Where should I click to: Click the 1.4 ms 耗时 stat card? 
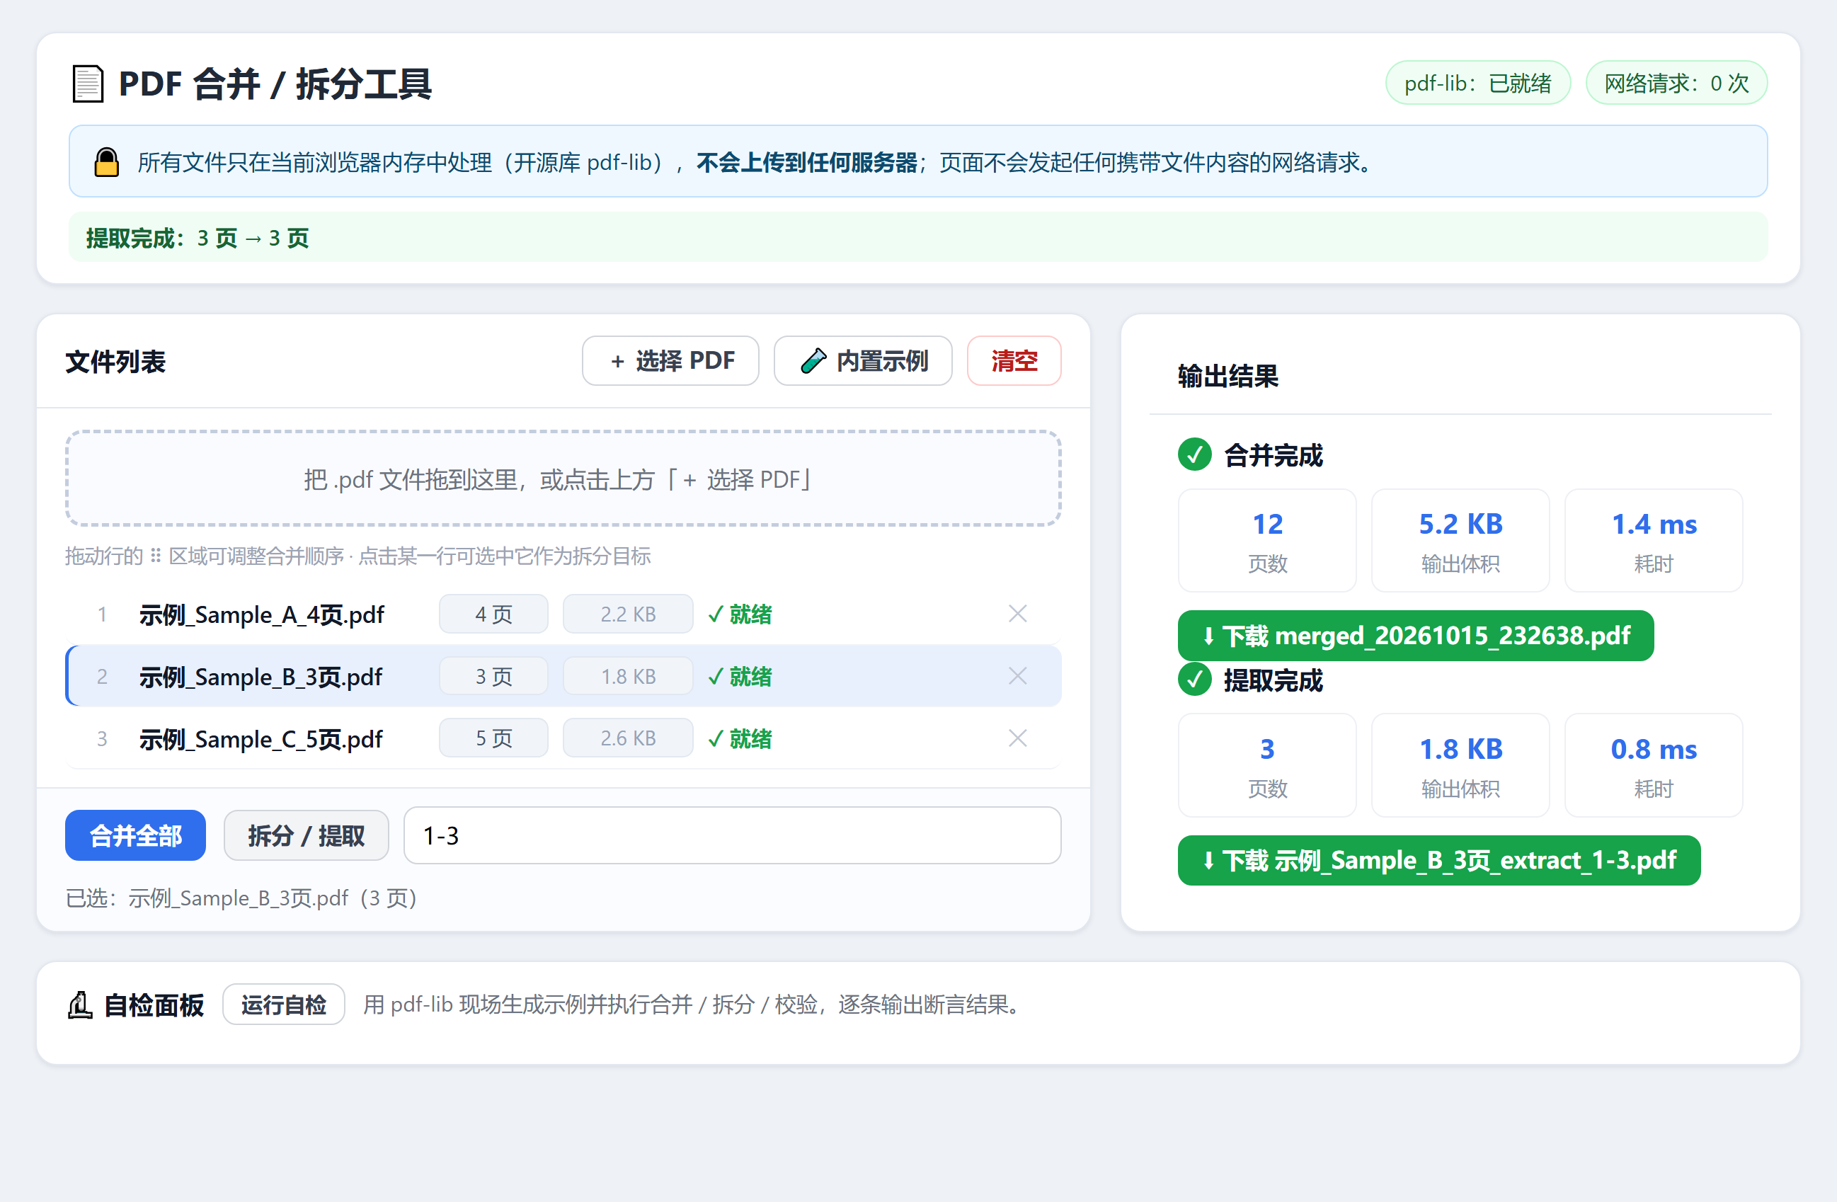[x=1654, y=540]
